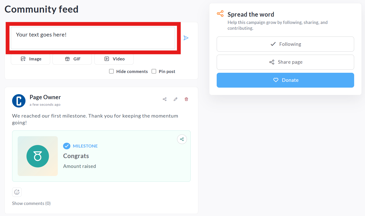
Task: Add a reaction with the smiley icon
Action: 17,192
